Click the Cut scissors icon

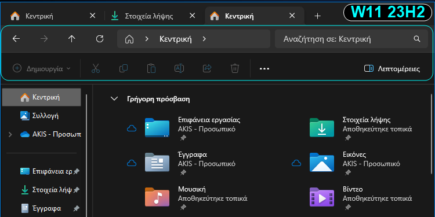pyautogui.click(x=96, y=68)
